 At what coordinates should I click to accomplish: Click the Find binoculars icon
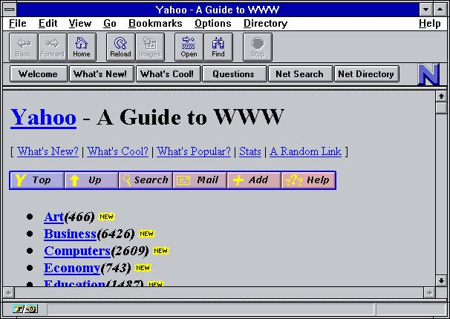pos(218,47)
